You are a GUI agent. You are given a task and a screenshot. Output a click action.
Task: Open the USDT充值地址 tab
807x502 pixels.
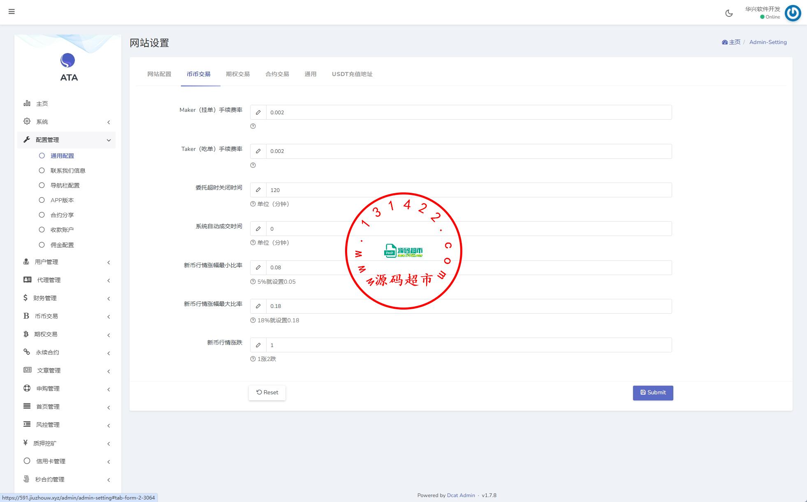[352, 74]
